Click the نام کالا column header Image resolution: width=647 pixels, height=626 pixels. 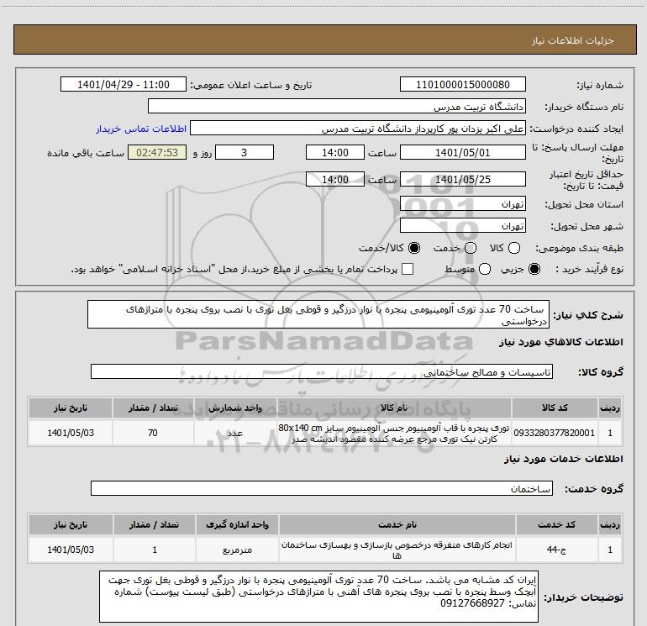394,408
